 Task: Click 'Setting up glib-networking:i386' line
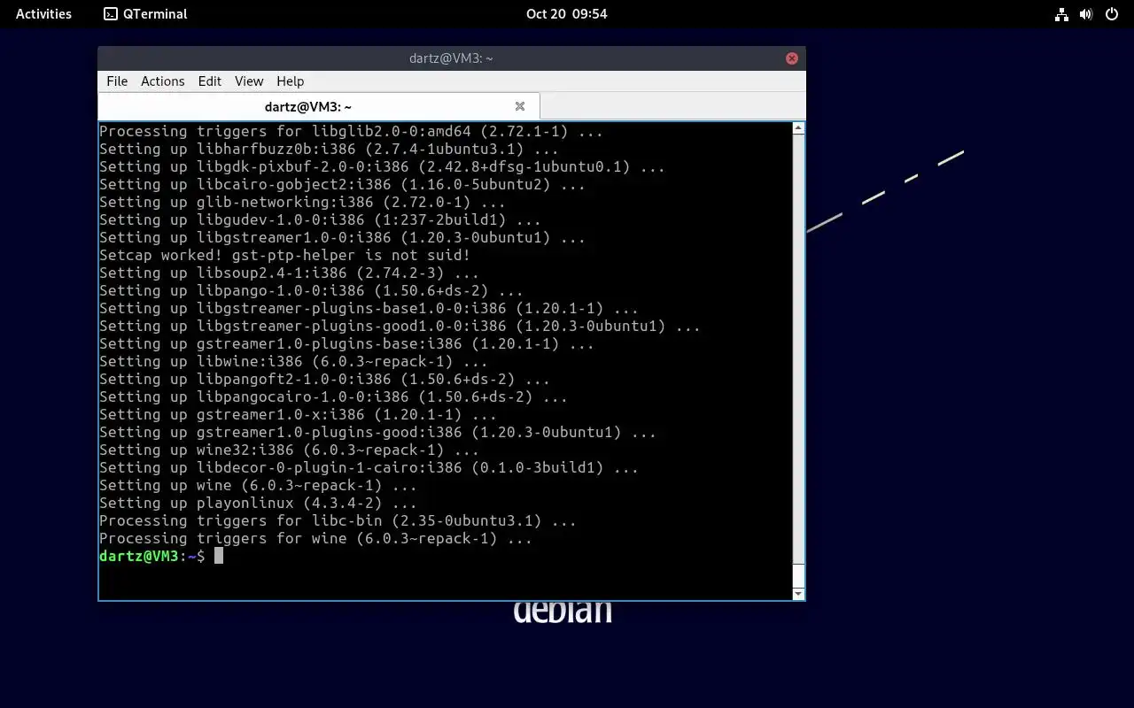click(x=302, y=202)
